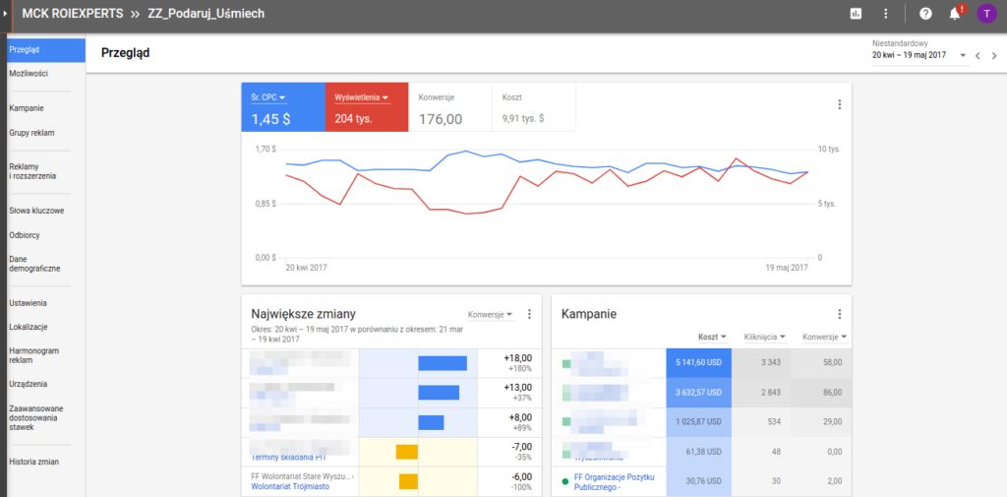
Task: Open the reports chart icon in header
Action: point(856,14)
